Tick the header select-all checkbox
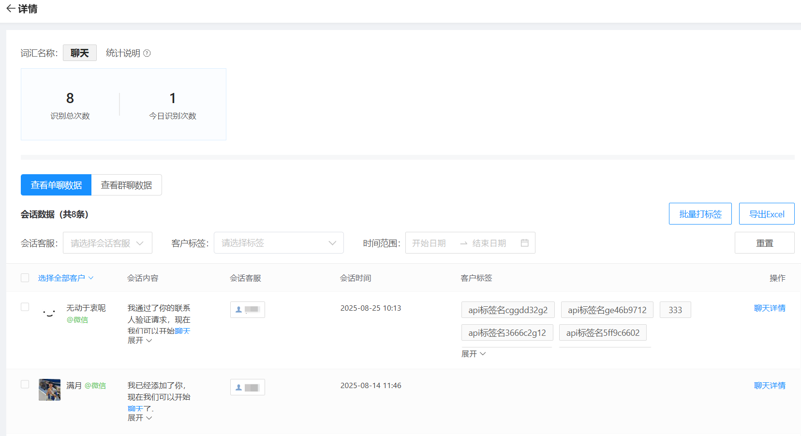The width and height of the screenshot is (801, 436). [25, 278]
